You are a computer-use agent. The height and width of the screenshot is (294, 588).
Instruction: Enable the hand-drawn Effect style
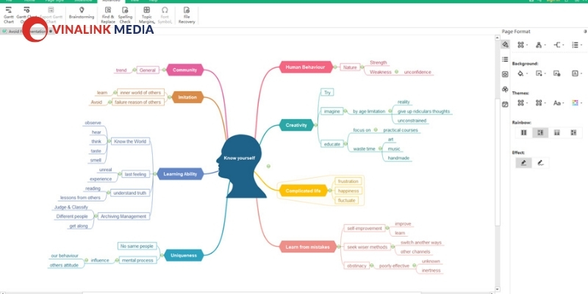point(540,162)
